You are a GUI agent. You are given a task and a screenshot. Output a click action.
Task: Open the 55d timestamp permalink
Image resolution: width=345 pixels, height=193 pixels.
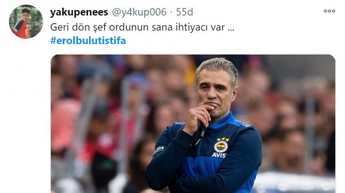(x=184, y=12)
